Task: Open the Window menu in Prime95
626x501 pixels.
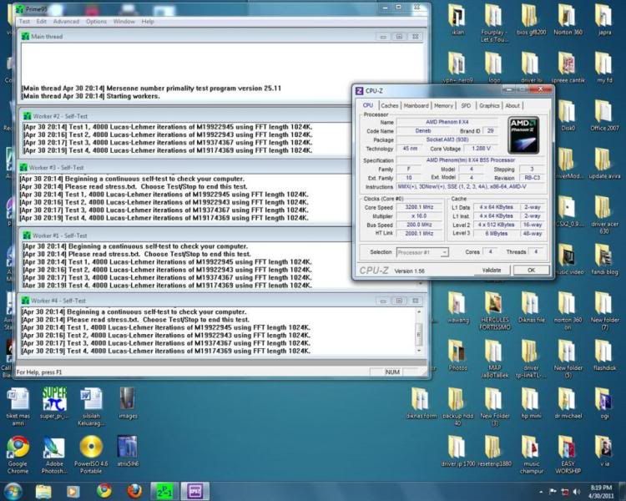Action: tap(124, 22)
